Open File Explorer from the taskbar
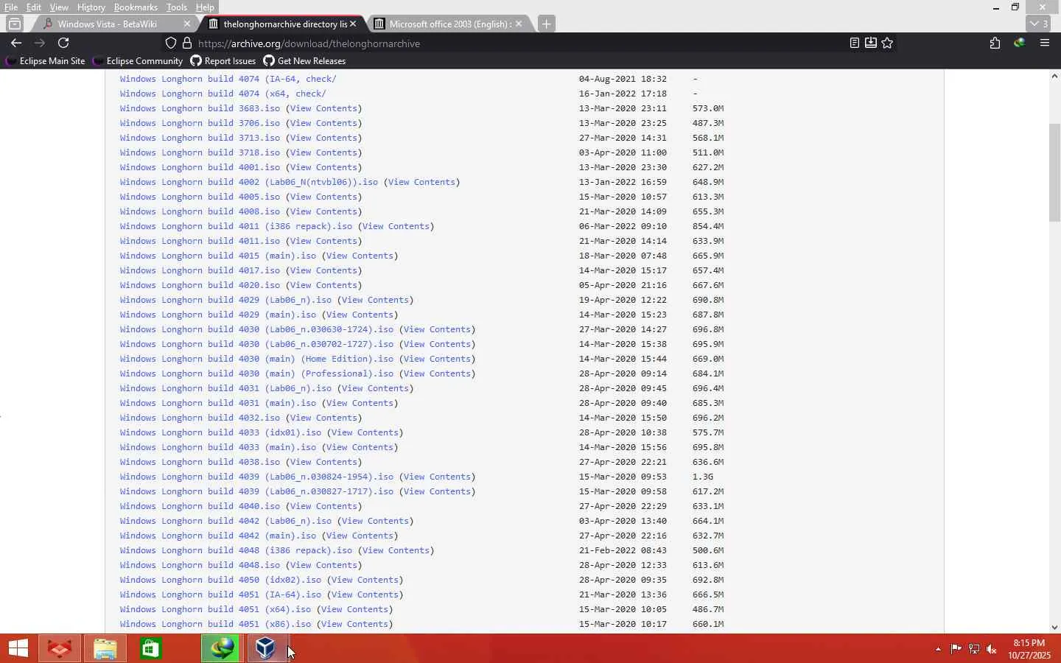1061x663 pixels. click(x=105, y=649)
